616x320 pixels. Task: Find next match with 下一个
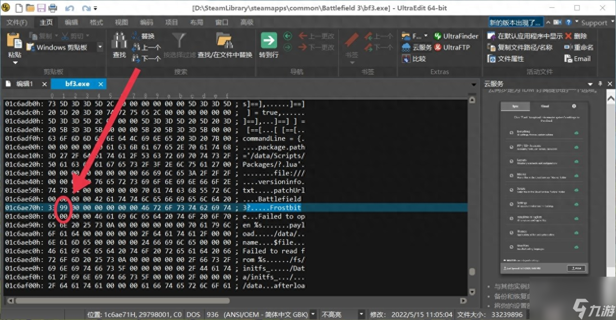146,58
